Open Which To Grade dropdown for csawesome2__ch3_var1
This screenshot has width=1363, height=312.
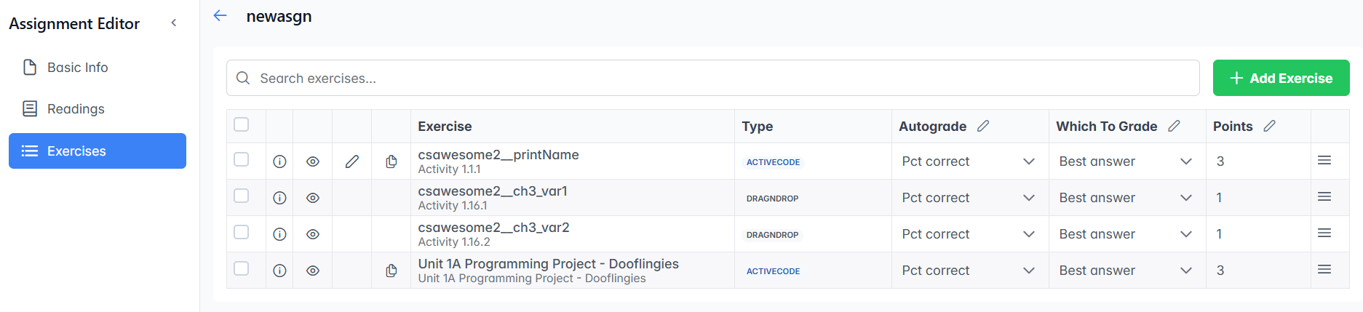point(1126,198)
